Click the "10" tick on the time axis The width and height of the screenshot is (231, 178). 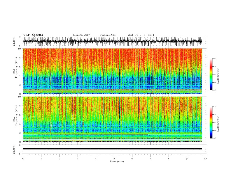(205, 159)
